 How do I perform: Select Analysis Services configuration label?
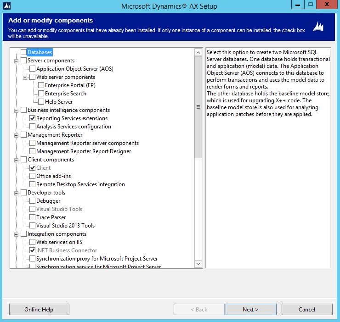(x=74, y=127)
